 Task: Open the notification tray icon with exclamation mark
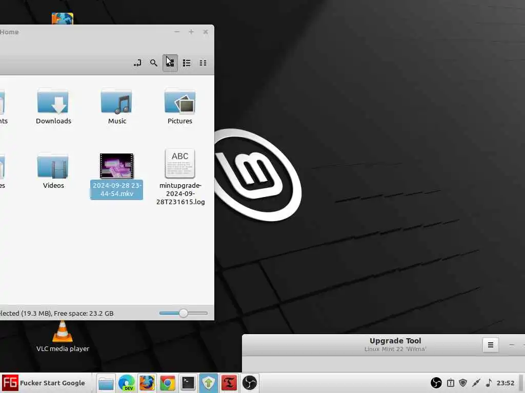(451, 383)
